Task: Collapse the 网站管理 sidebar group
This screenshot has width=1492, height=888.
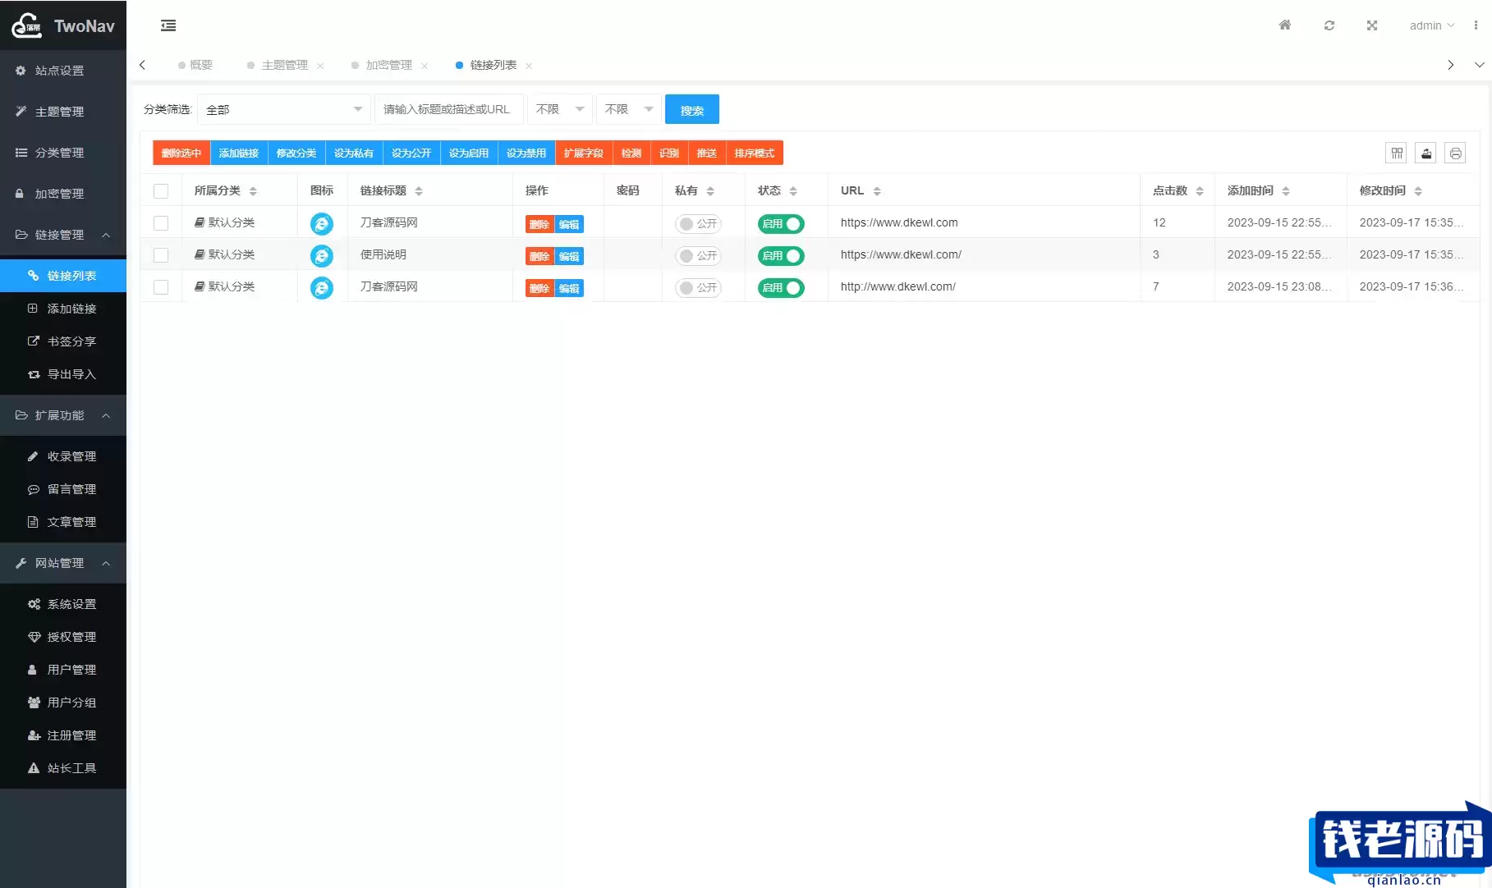Action: click(x=63, y=563)
